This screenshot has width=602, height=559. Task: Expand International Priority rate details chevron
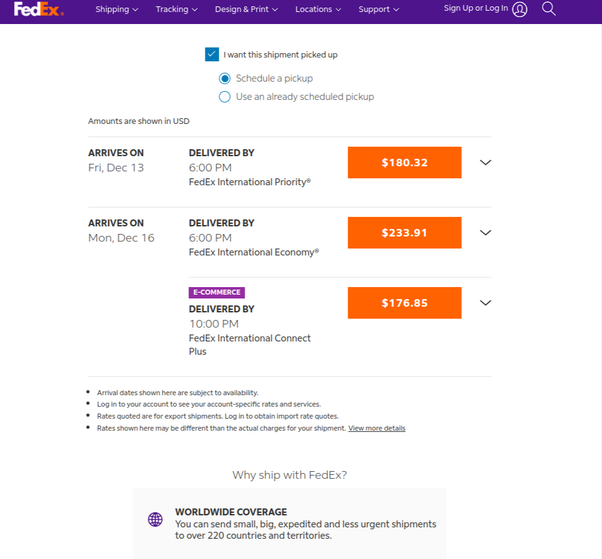(x=485, y=163)
